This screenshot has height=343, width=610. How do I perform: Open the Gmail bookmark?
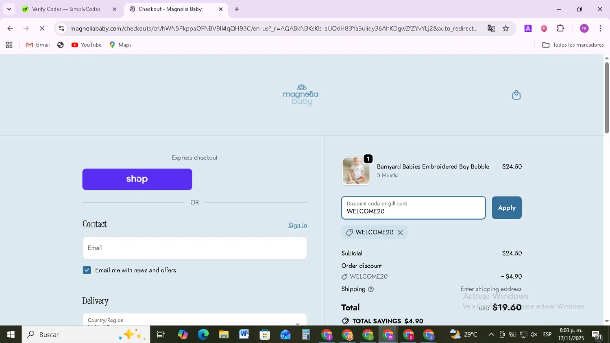click(38, 45)
